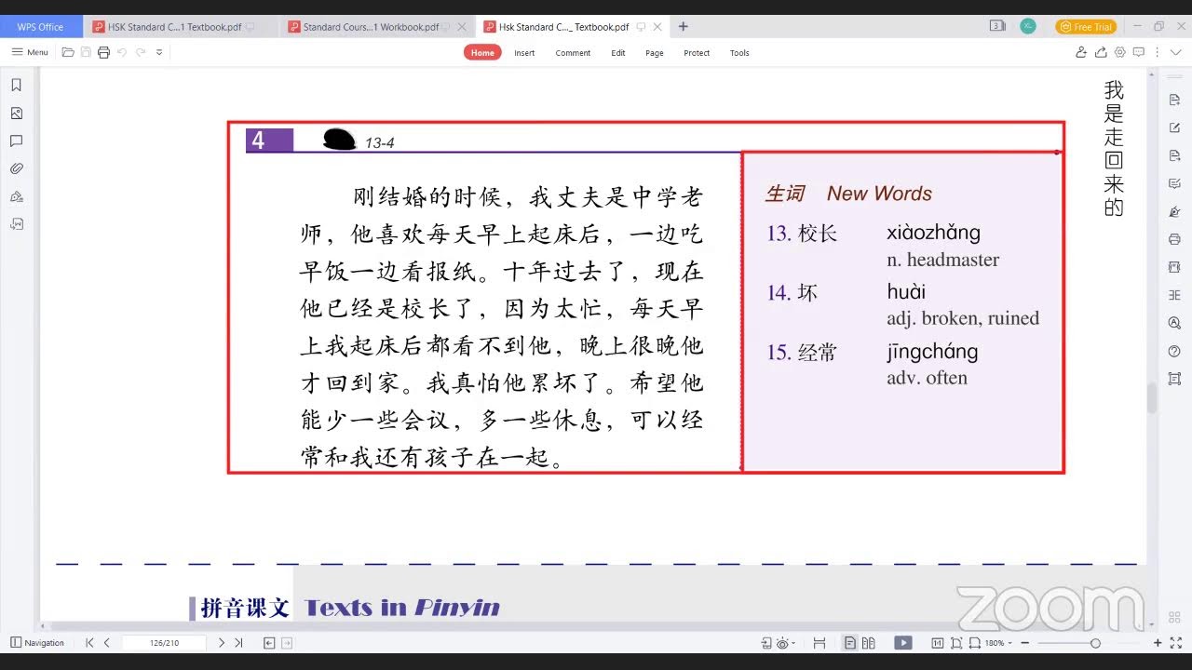Open the Menu hamburger button
This screenshot has height=670, width=1192.
pos(30,52)
